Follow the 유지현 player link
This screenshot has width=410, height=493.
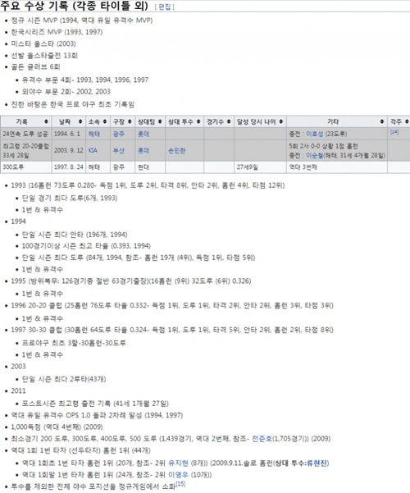pos(178,463)
